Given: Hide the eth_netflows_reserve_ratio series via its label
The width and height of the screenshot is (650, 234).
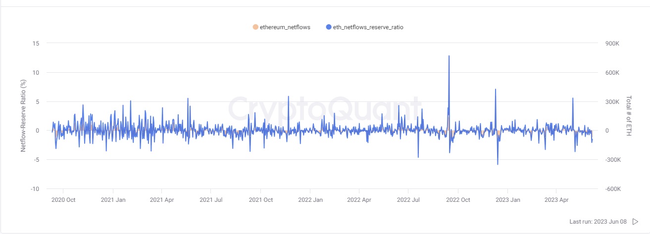Looking at the screenshot, I should pos(368,27).
